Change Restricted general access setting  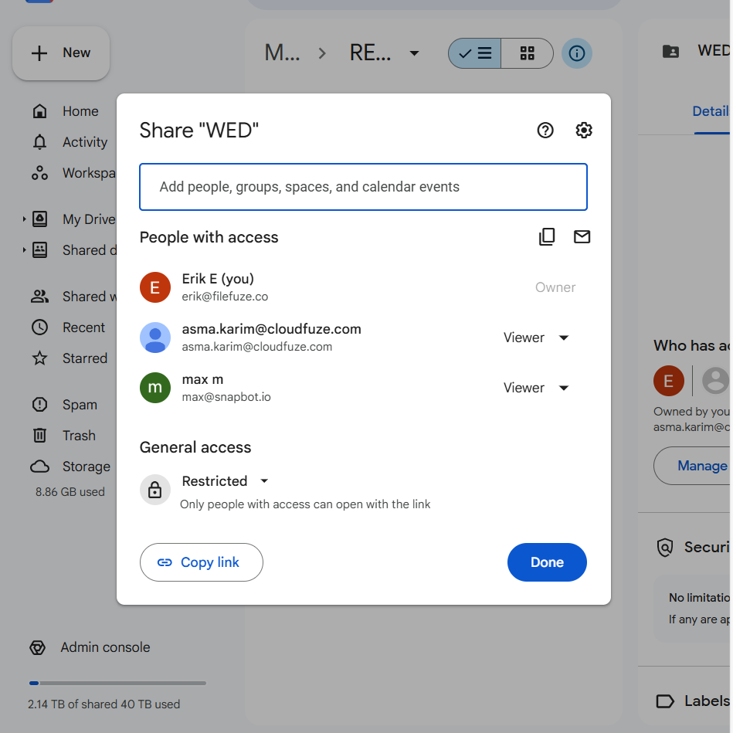[225, 480]
